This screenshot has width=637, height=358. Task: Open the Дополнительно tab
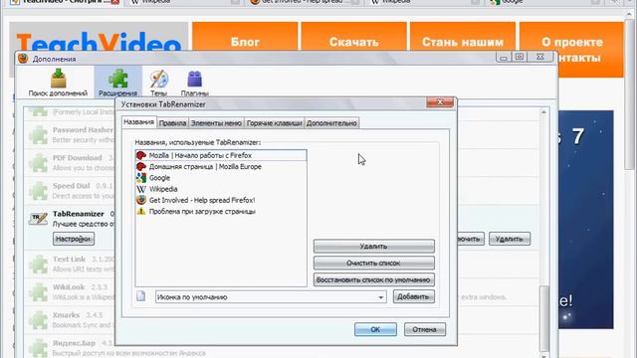(331, 123)
